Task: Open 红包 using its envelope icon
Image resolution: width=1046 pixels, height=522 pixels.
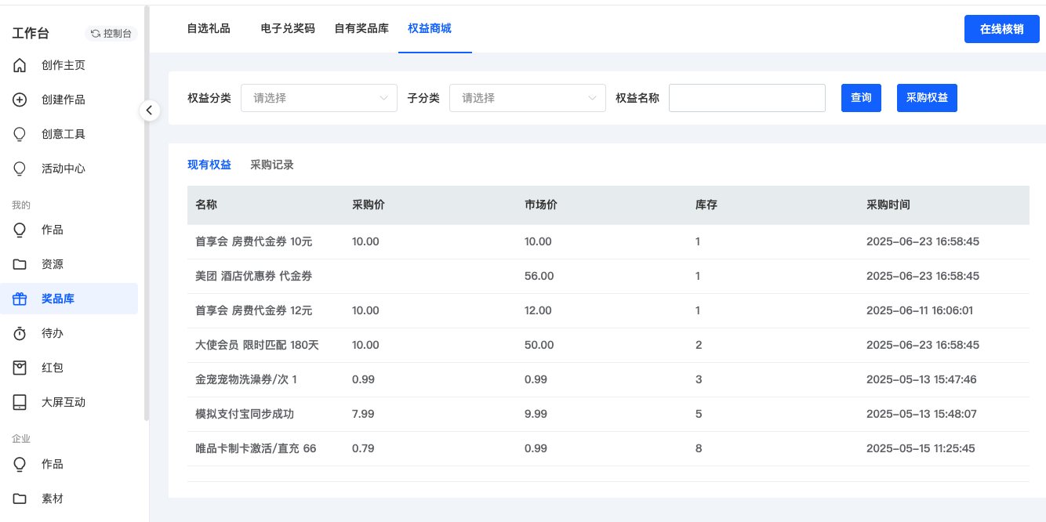Action: click(20, 368)
